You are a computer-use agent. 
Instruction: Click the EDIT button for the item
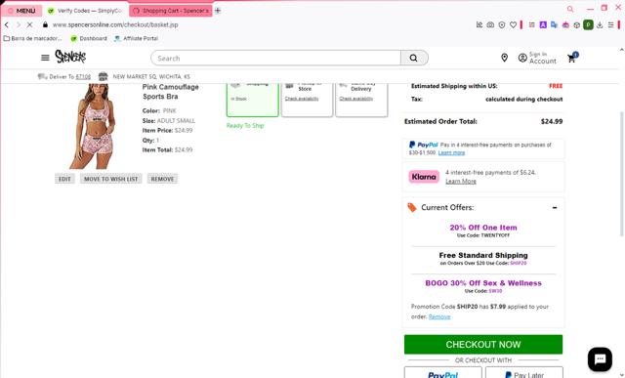click(x=64, y=179)
